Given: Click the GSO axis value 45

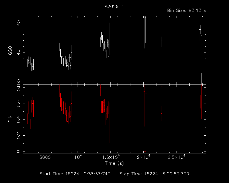Looking at the screenshot, I should tap(18, 23).
